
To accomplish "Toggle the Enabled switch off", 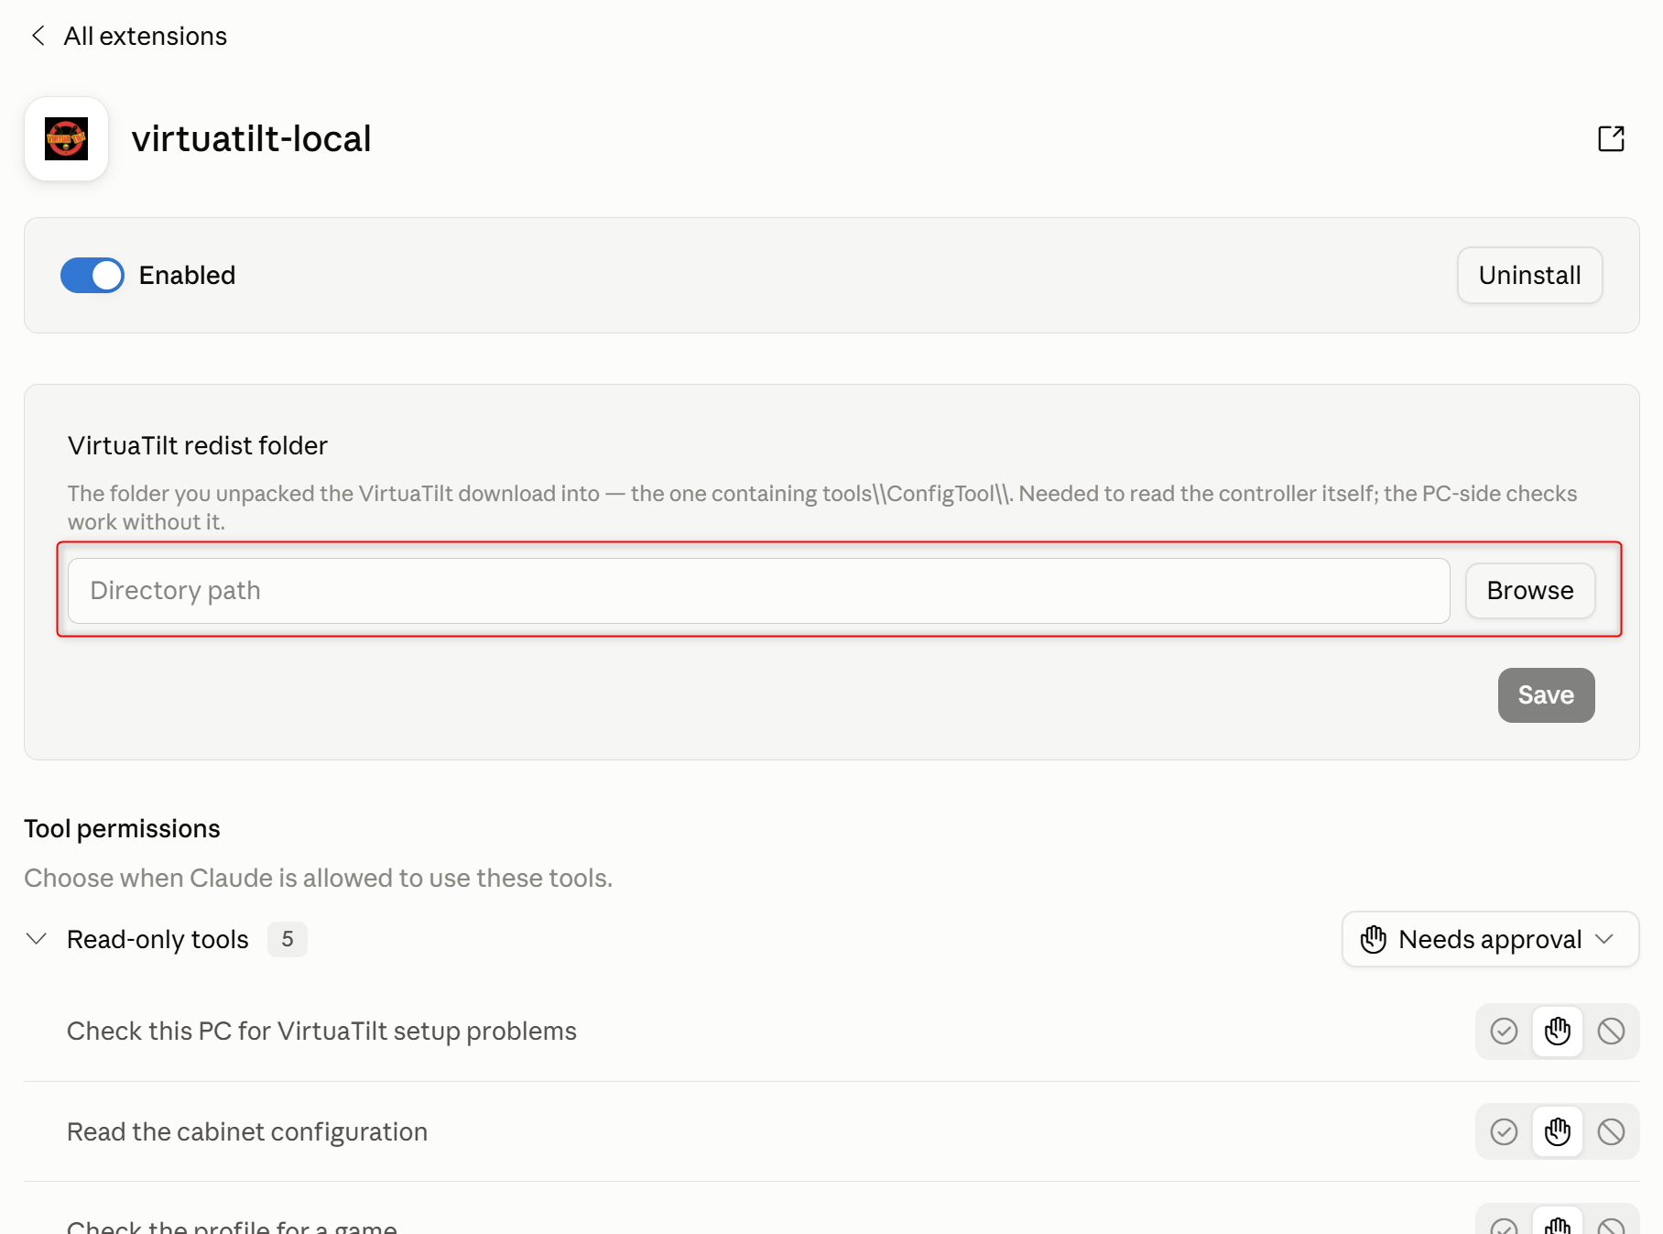I will pyautogui.click(x=92, y=275).
